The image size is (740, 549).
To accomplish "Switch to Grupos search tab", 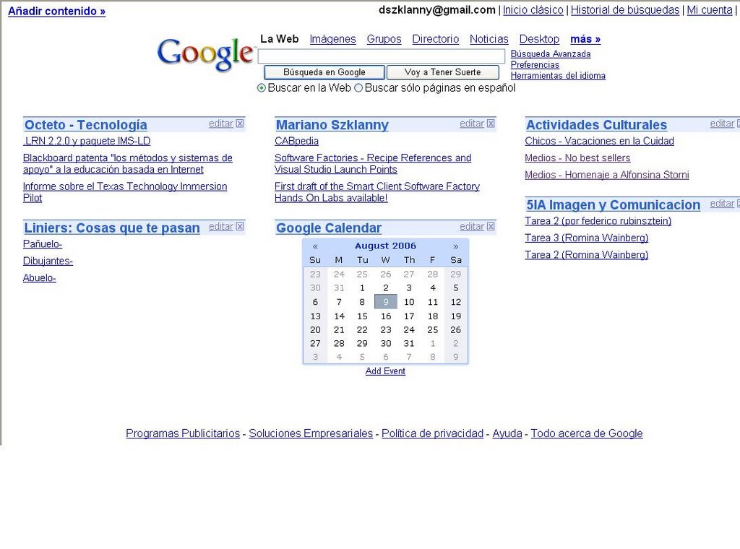I will [384, 39].
